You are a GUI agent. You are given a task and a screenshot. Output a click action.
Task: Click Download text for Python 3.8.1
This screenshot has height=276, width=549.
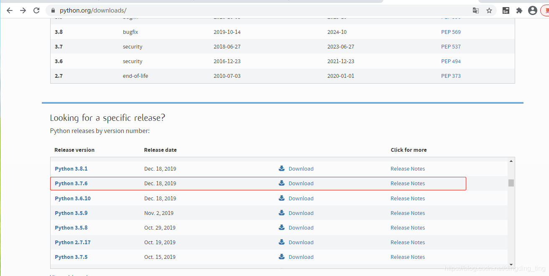pos(301,169)
